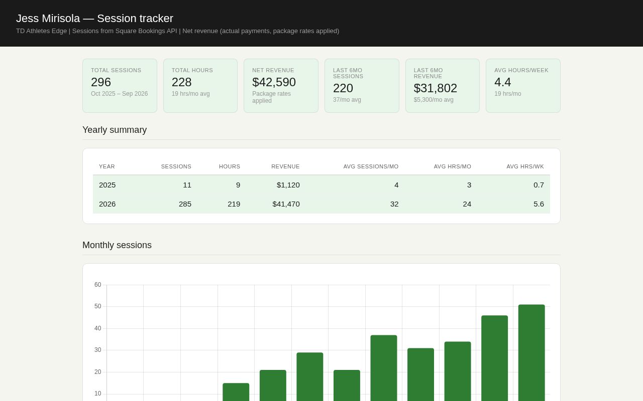Click the TD Athletes Edge subtitle line
The image size is (643, 401).
tap(177, 31)
